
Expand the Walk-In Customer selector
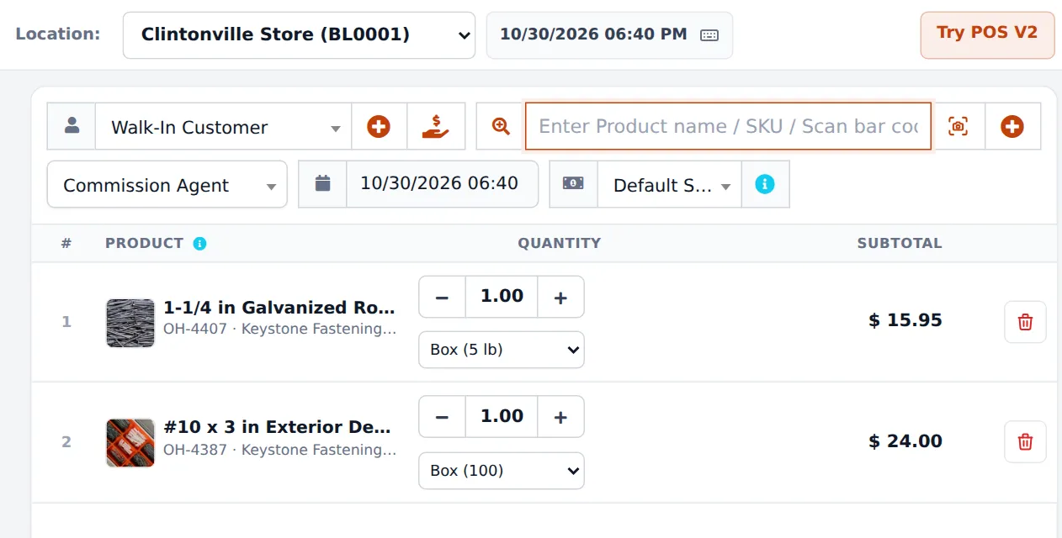pyautogui.click(x=223, y=127)
